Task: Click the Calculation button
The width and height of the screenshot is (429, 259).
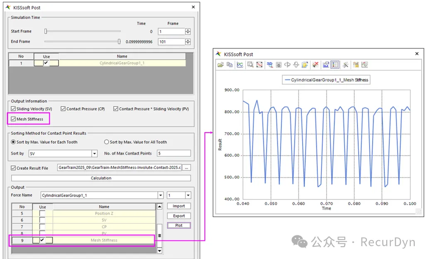Action: click(x=101, y=178)
